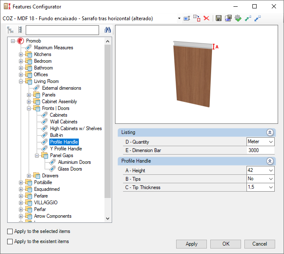Viewport: 284px width, 254px height.
Task: Click the External dimensions tag icon
Action: pyautogui.click(x=37, y=88)
